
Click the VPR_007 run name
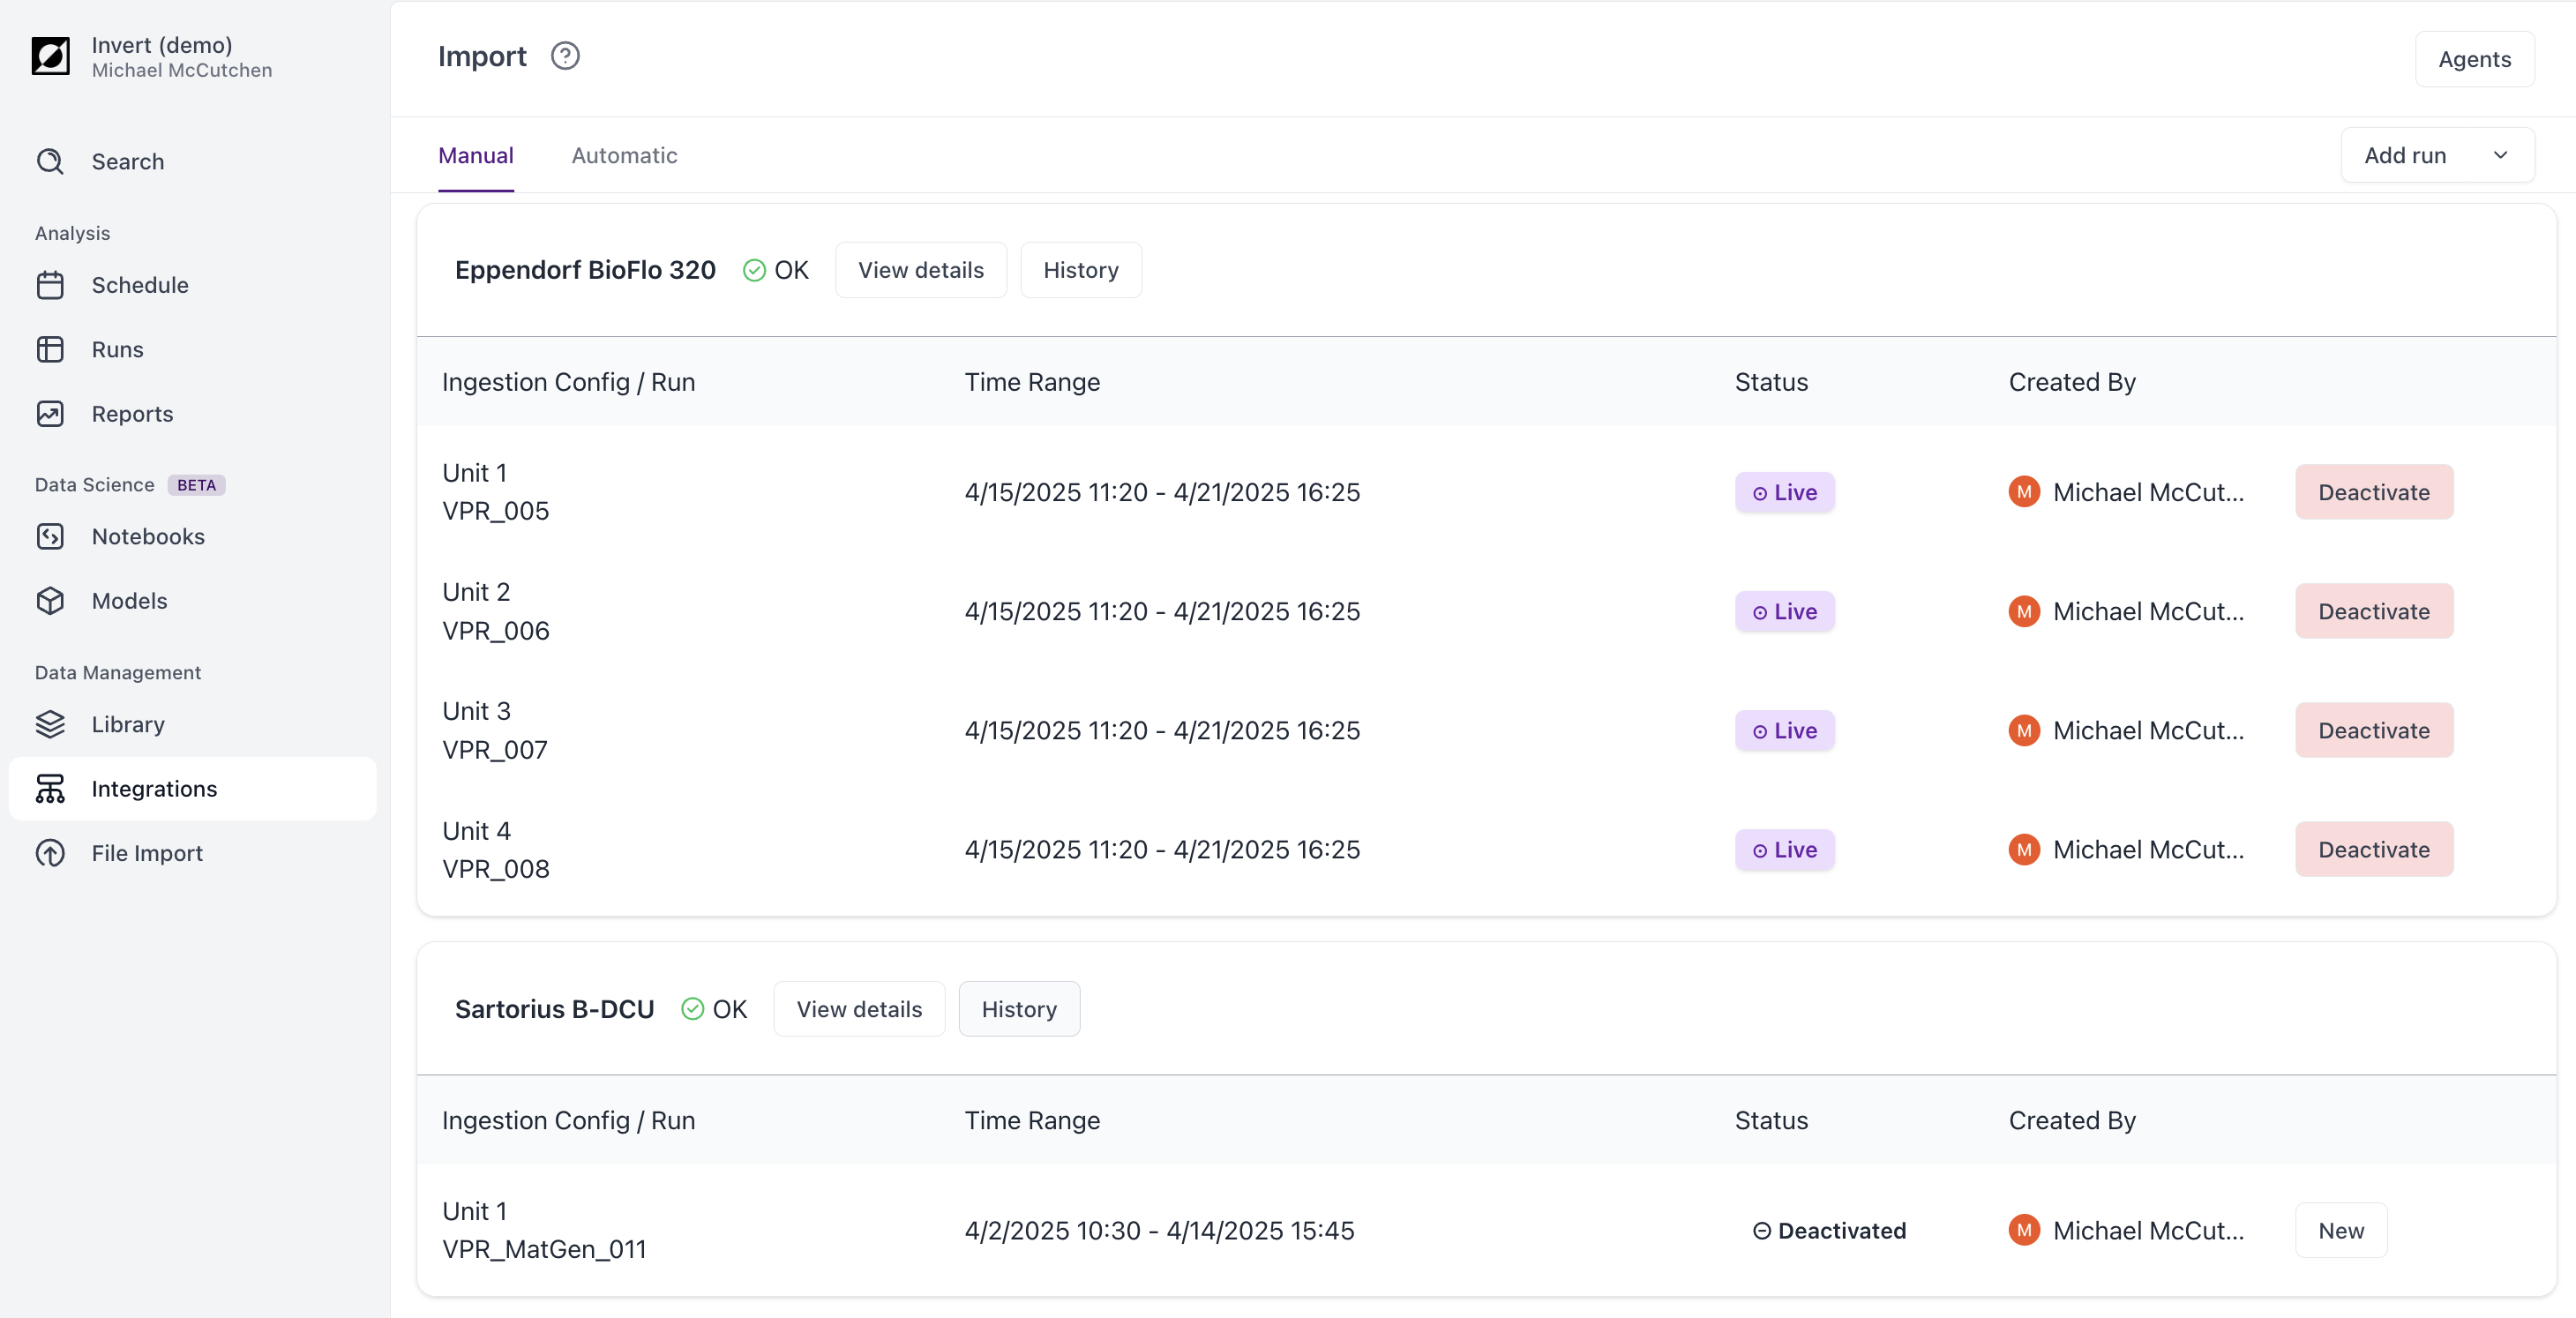[495, 750]
